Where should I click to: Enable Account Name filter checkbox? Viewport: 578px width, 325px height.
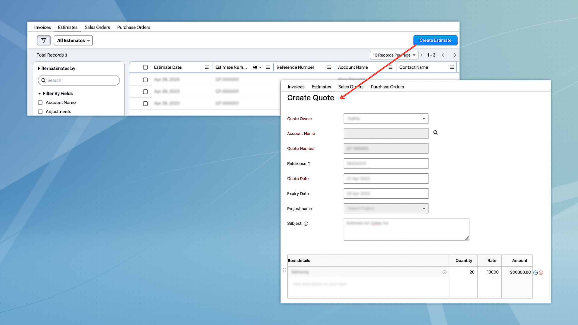click(x=40, y=103)
